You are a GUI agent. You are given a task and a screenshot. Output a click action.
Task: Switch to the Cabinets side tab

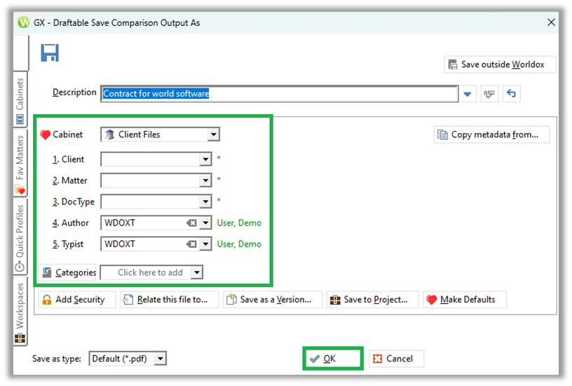click(20, 99)
